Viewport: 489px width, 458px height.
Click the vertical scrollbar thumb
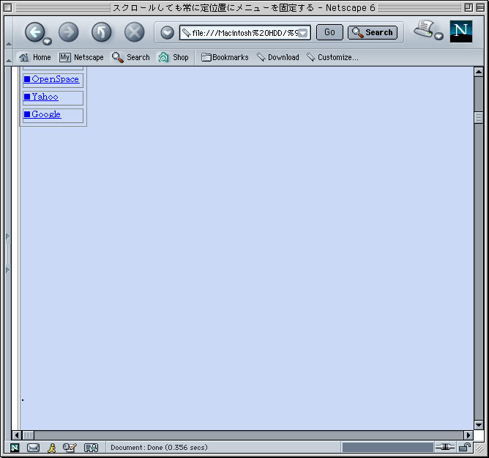[479, 118]
